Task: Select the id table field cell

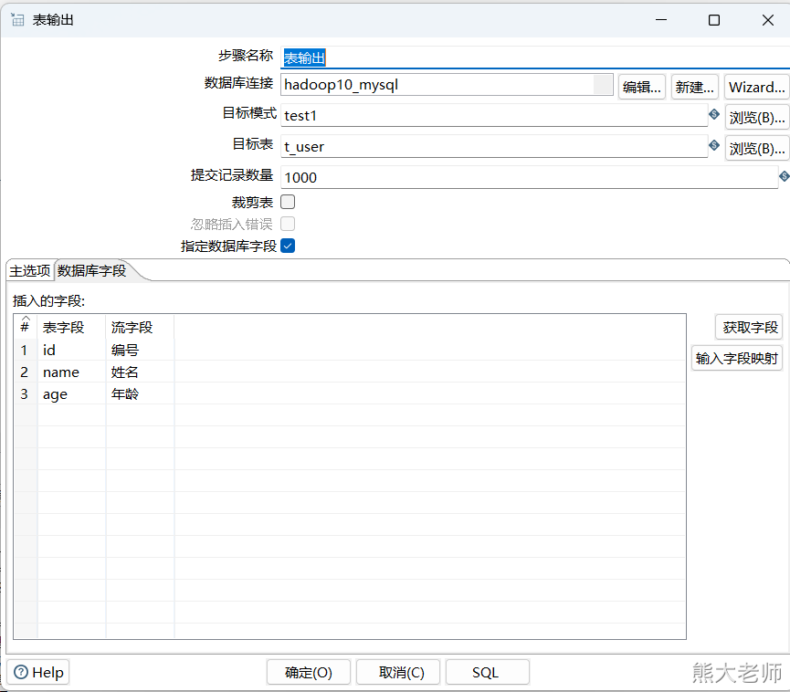Action: click(x=71, y=350)
